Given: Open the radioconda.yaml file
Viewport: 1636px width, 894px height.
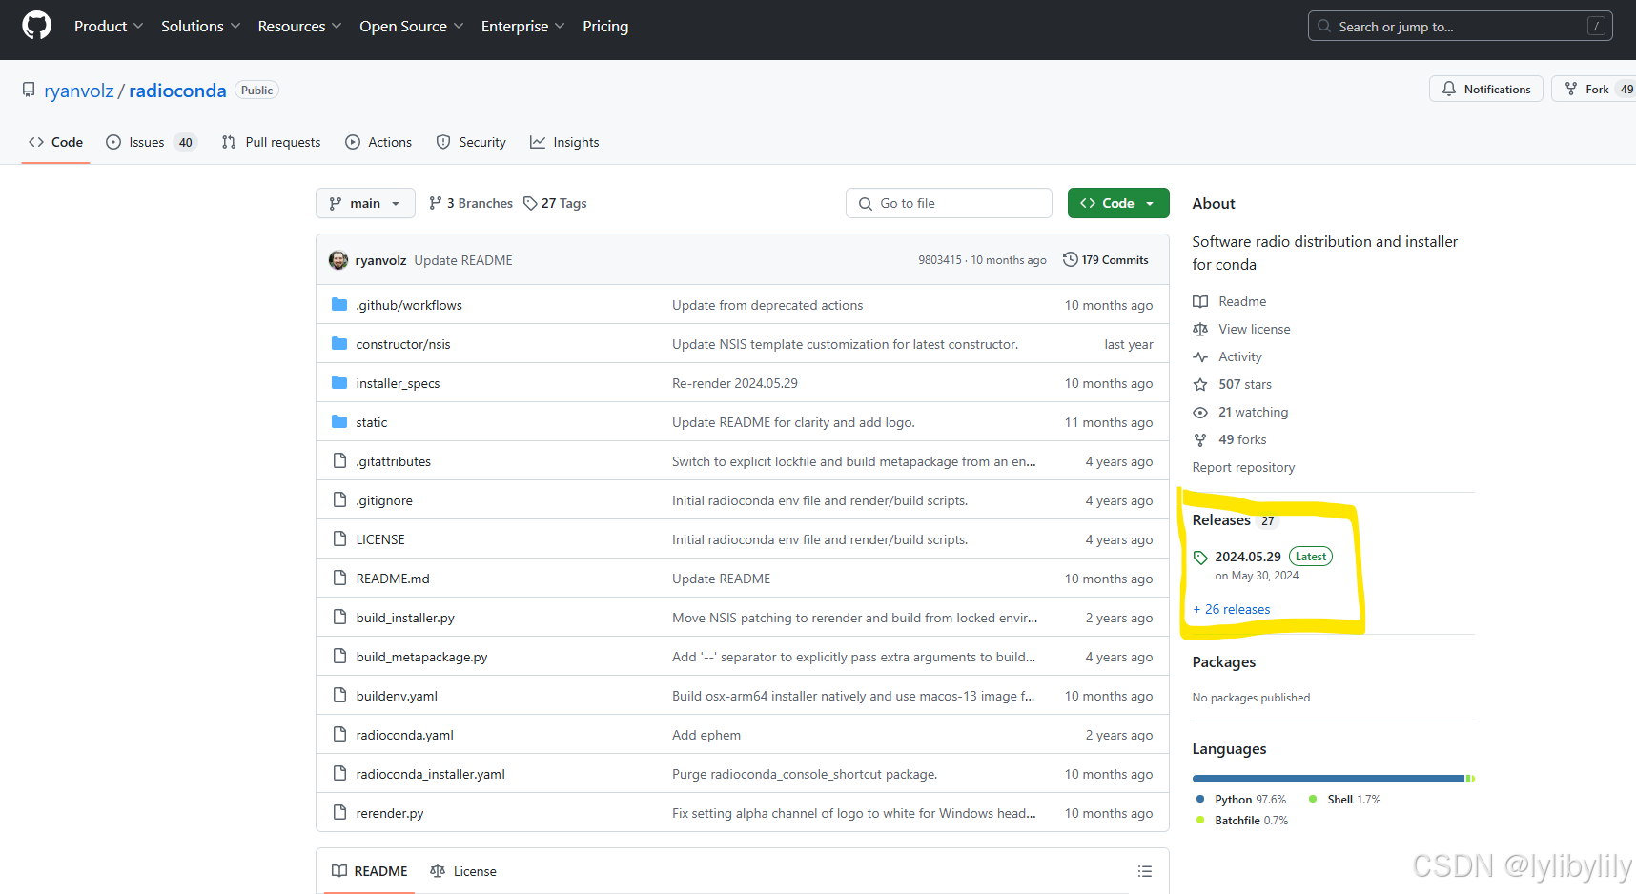Looking at the screenshot, I should [405, 735].
